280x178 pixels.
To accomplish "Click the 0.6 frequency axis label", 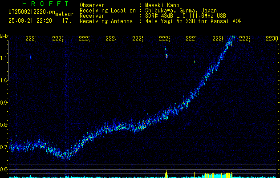I will click(x=3, y=169).
